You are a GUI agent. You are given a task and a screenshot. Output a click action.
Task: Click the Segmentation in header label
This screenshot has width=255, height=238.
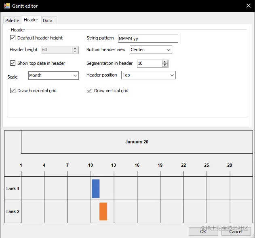(x=110, y=63)
